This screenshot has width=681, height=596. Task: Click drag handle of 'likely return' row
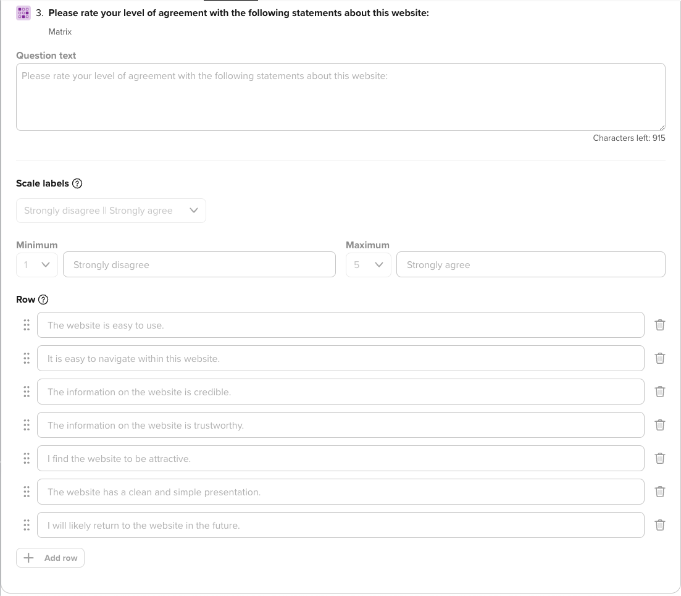pyautogui.click(x=27, y=525)
